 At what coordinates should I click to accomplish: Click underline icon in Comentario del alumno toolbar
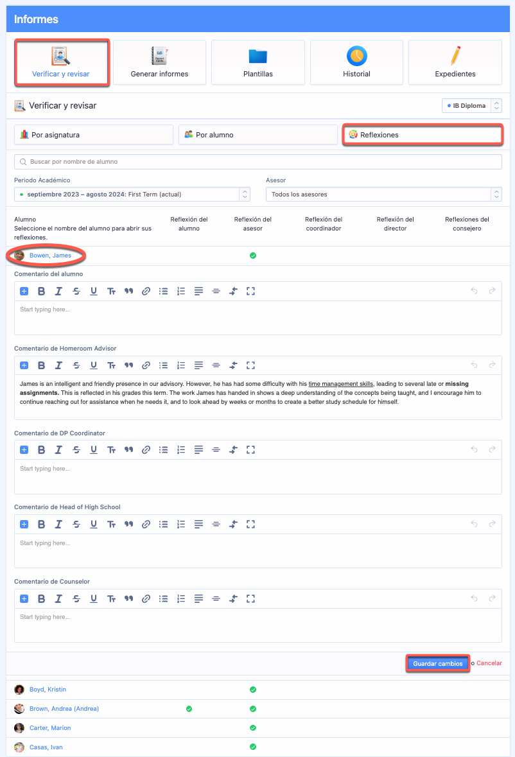click(x=94, y=291)
